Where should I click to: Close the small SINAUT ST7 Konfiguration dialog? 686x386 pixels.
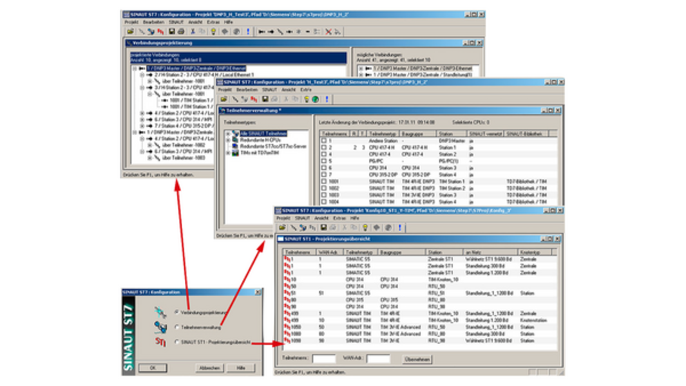pyautogui.click(x=258, y=292)
